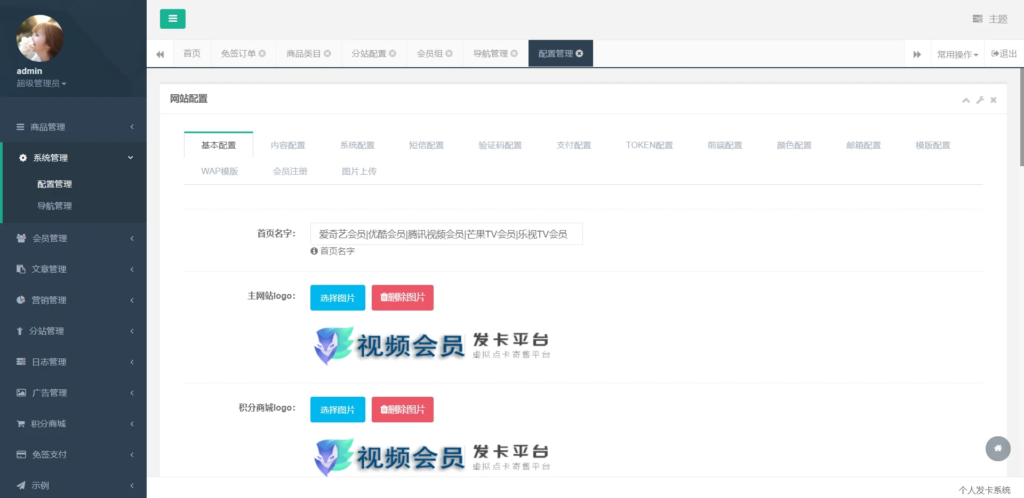The image size is (1024, 498).
Task: Toggle the sidebar with the green hamburger icon
Action: [x=172, y=19]
